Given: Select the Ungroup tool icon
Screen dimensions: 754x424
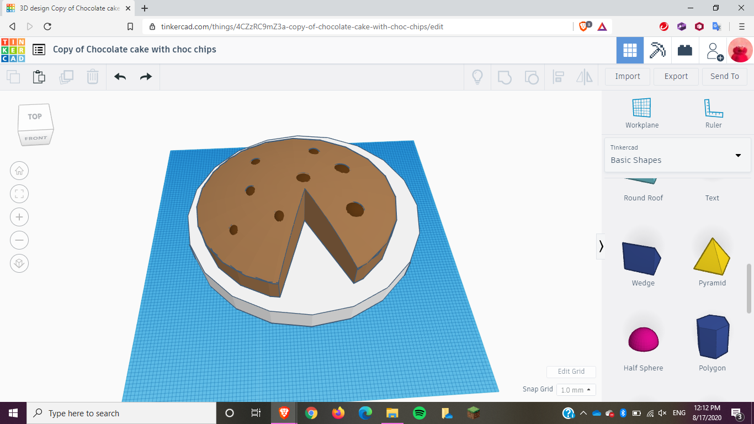Looking at the screenshot, I should (x=532, y=76).
